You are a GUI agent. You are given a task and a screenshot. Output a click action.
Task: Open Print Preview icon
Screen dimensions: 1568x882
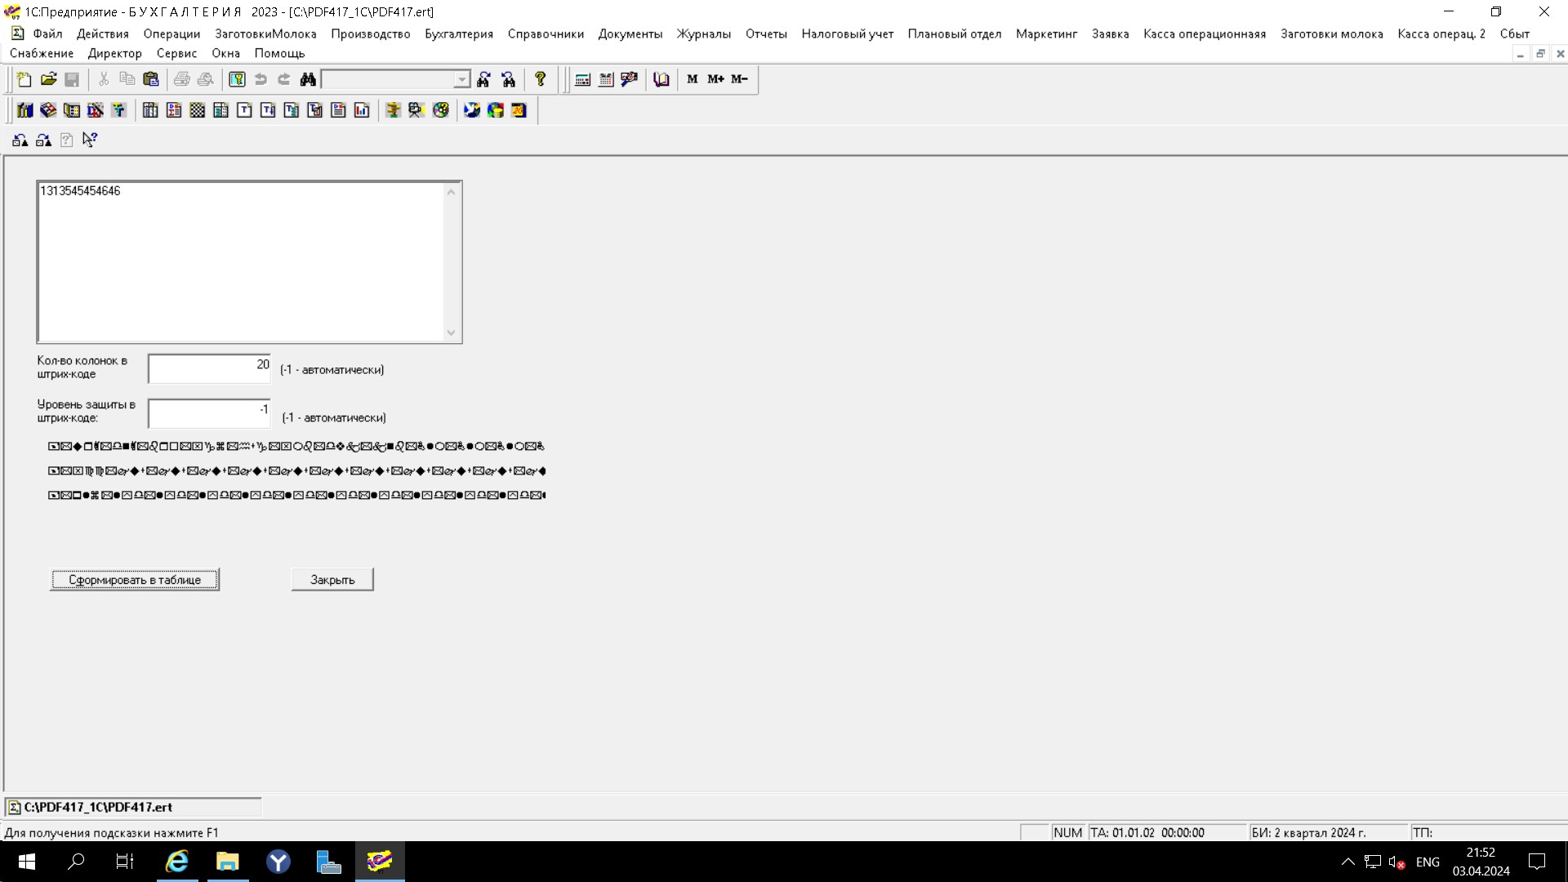[x=206, y=79]
